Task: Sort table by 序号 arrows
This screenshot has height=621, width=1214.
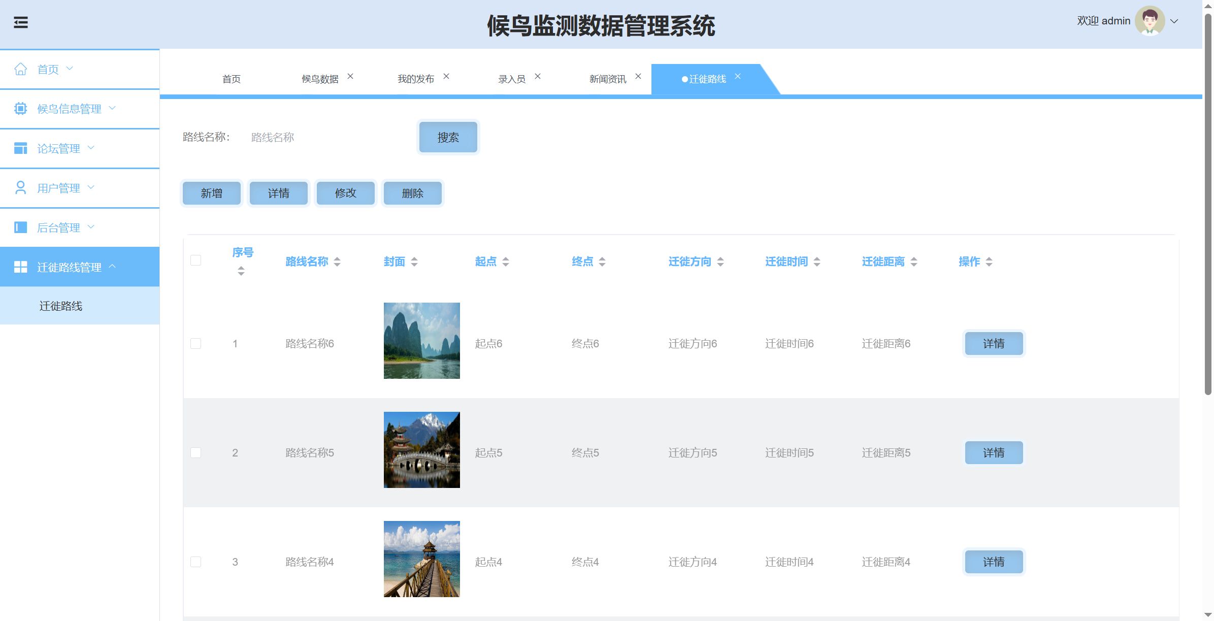Action: (241, 271)
